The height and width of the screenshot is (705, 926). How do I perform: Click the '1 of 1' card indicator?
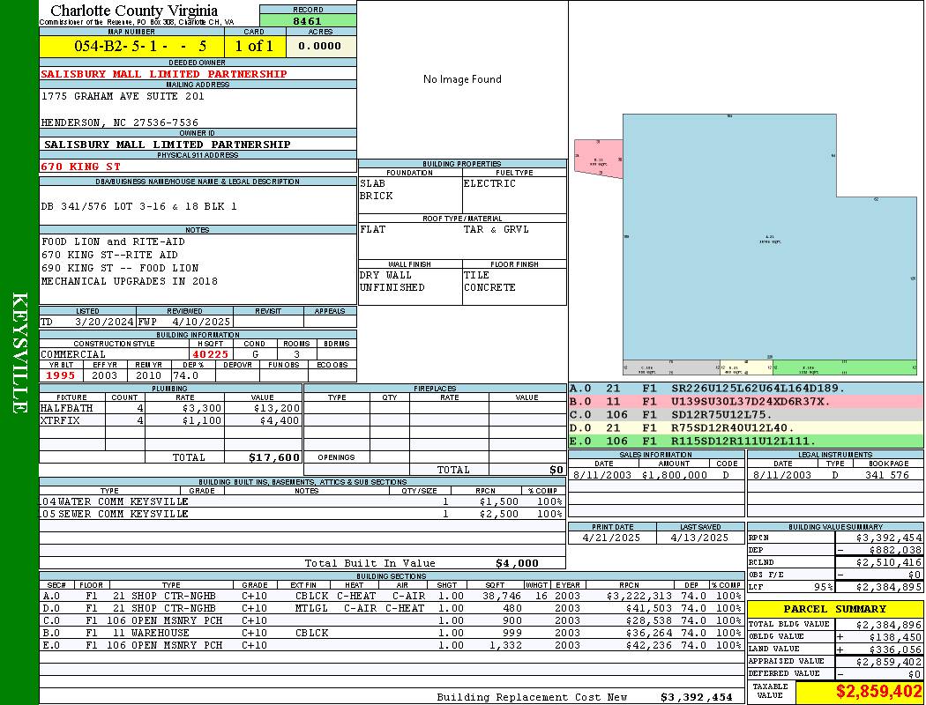click(255, 46)
